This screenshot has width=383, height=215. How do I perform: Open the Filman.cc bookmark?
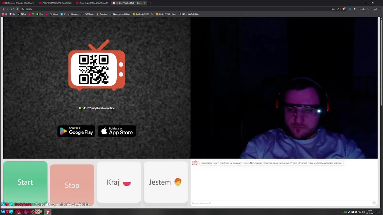click(73, 14)
